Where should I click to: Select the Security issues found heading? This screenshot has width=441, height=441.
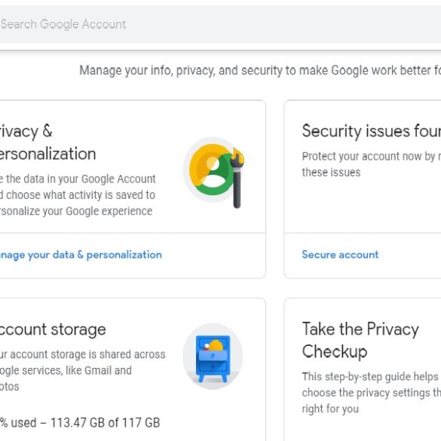click(x=371, y=131)
